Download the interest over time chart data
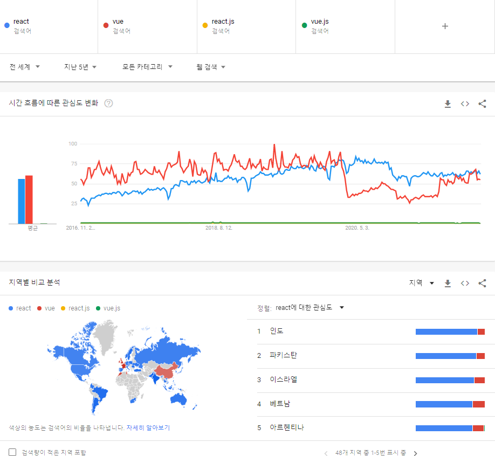The height and width of the screenshot is (456, 495). (x=448, y=104)
